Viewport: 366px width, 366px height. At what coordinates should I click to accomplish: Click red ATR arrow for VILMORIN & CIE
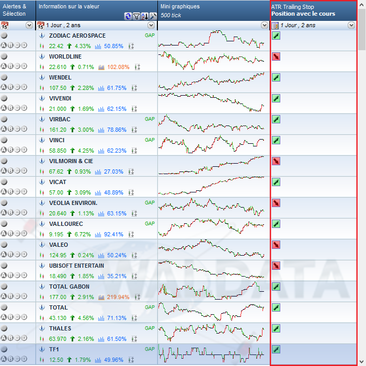(276, 161)
